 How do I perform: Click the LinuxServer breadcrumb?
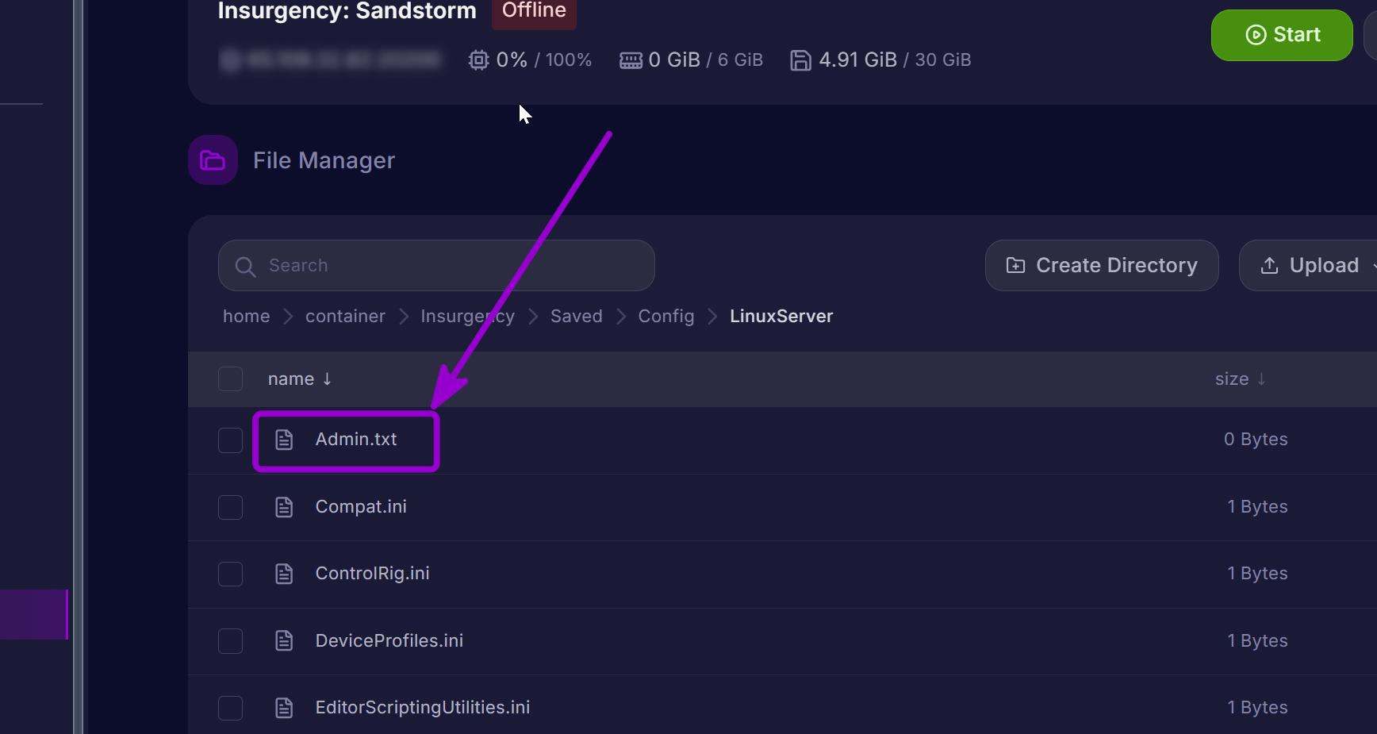[781, 316]
